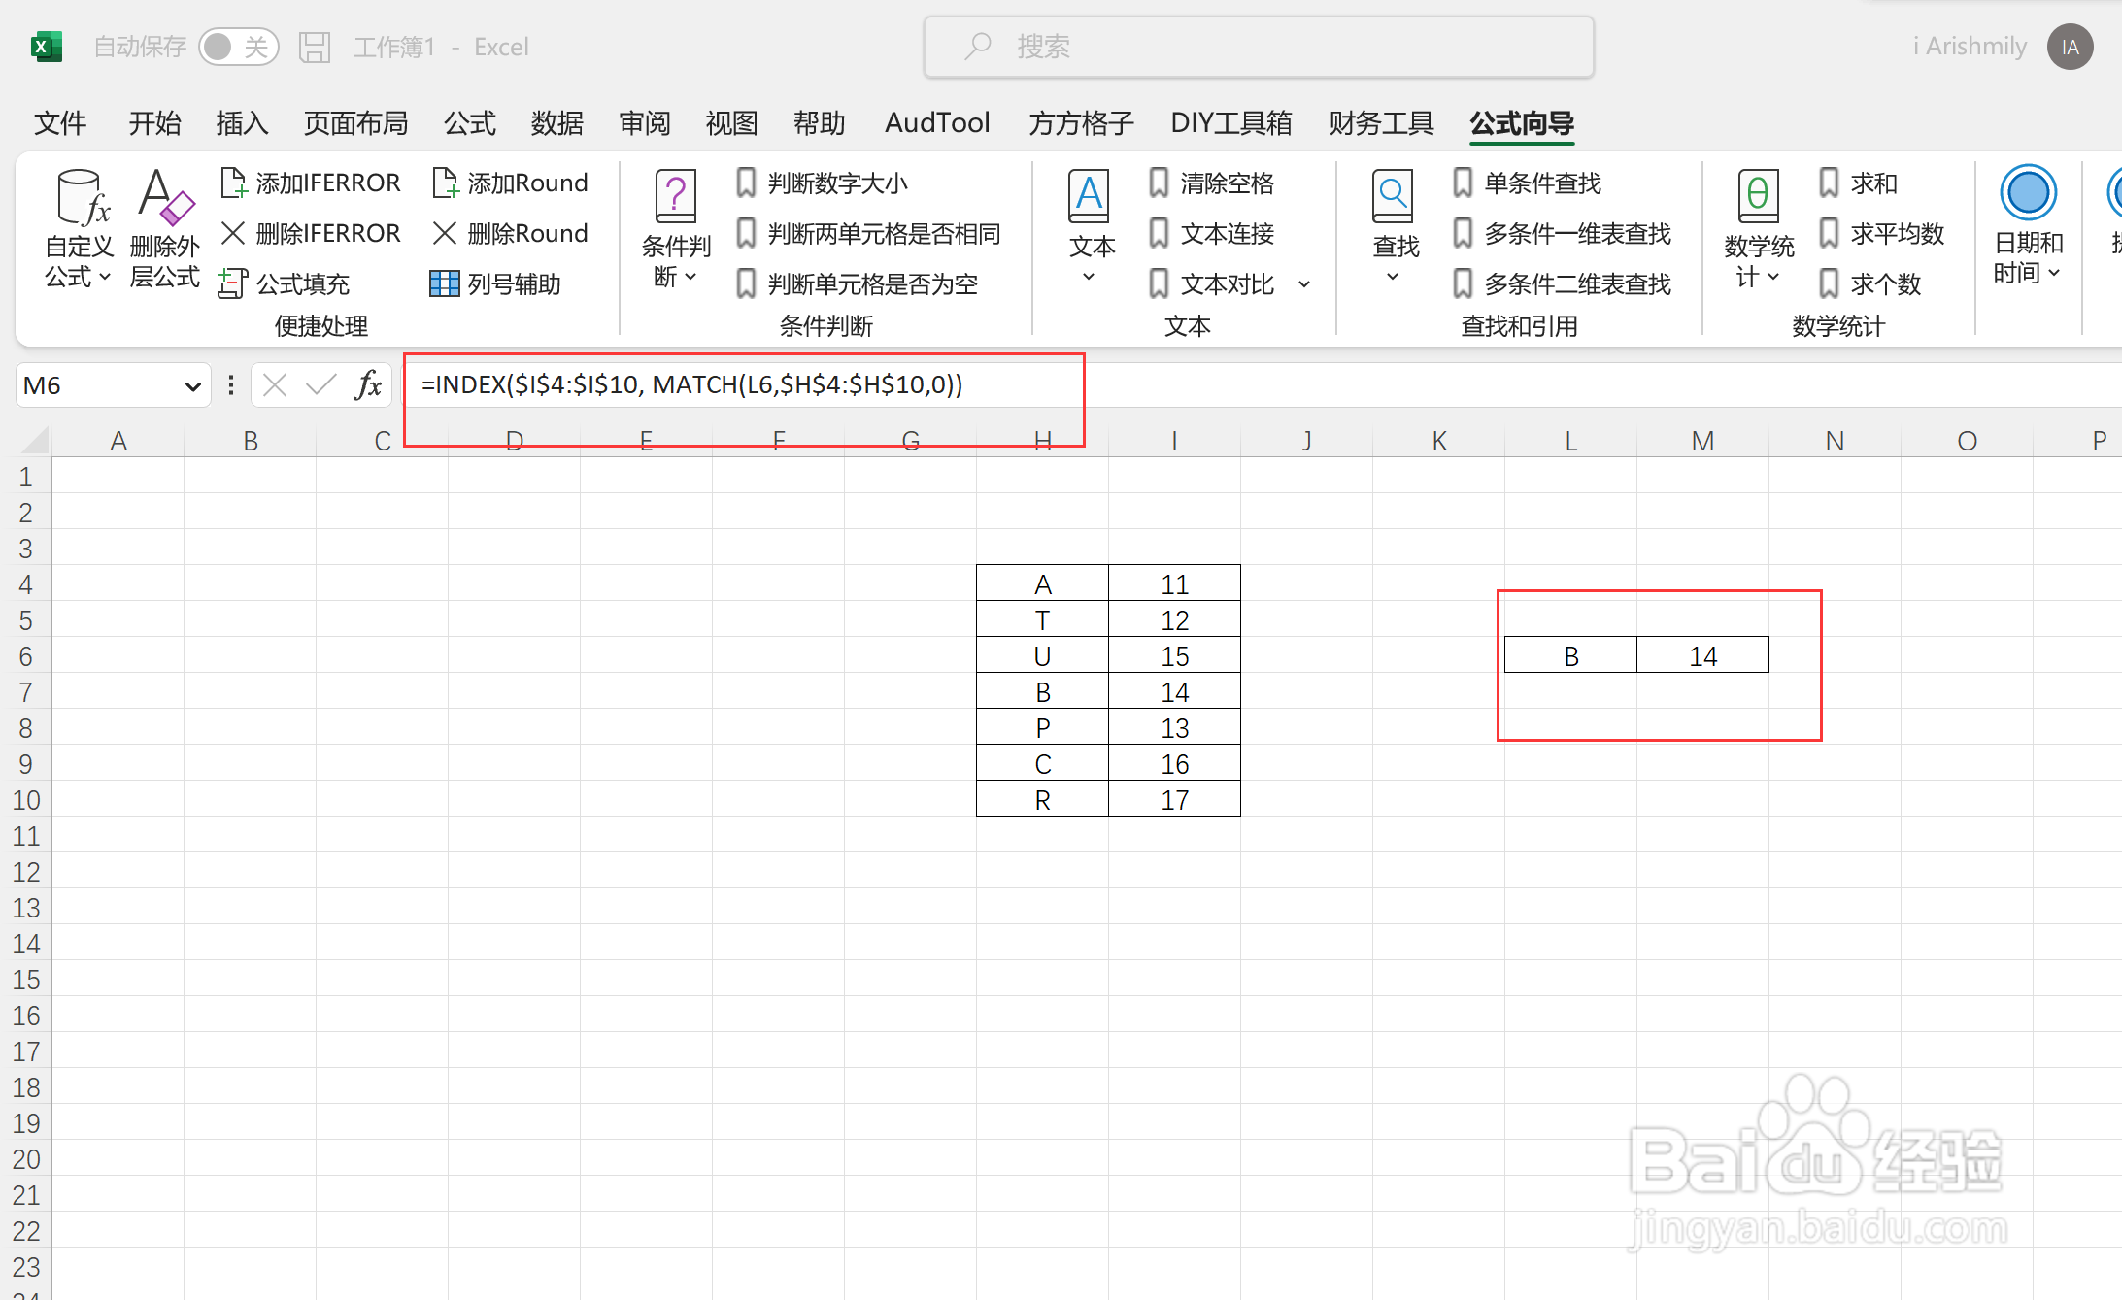Click 文本连接 option
This screenshot has height=1300, width=2122.
(1212, 233)
